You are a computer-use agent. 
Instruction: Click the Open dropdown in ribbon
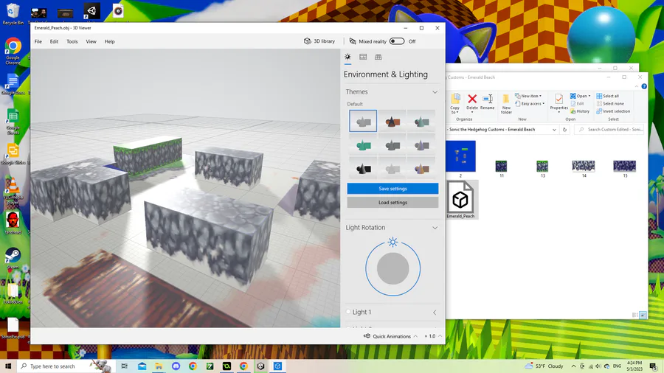point(580,96)
